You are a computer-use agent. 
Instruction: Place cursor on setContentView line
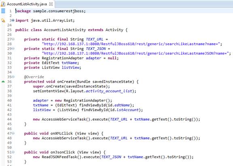(85, 91)
